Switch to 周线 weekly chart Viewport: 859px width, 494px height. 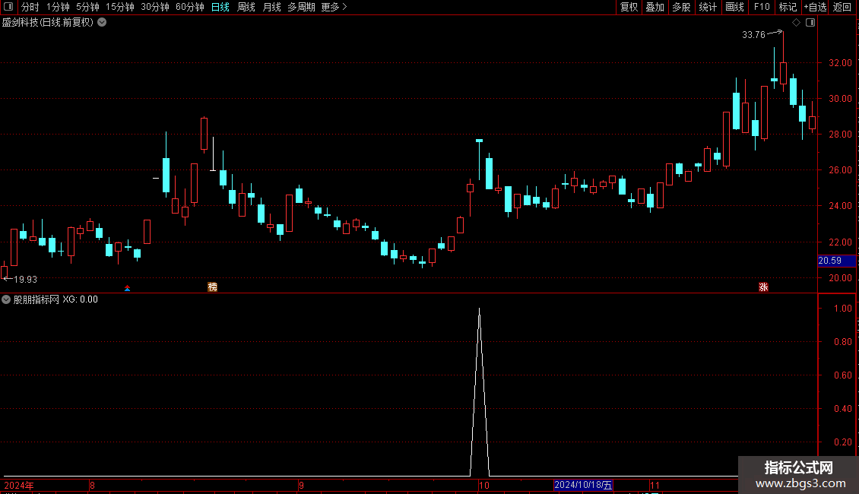[246, 7]
